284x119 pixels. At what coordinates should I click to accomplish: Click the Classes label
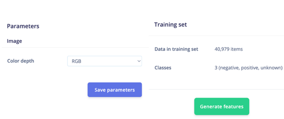click(163, 68)
